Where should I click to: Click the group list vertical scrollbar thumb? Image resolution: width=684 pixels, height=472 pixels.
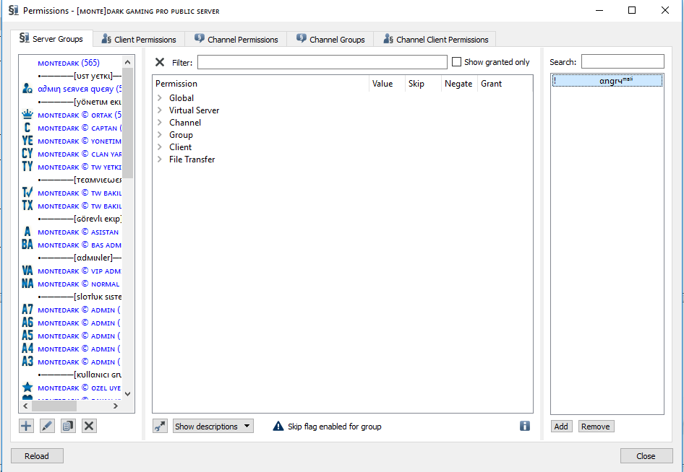point(128,123)
